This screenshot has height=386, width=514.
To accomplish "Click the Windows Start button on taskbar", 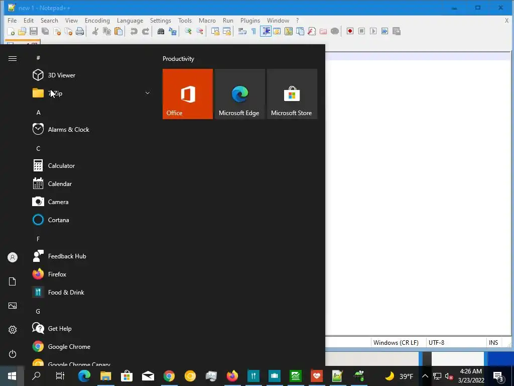I will click(12, 376).
